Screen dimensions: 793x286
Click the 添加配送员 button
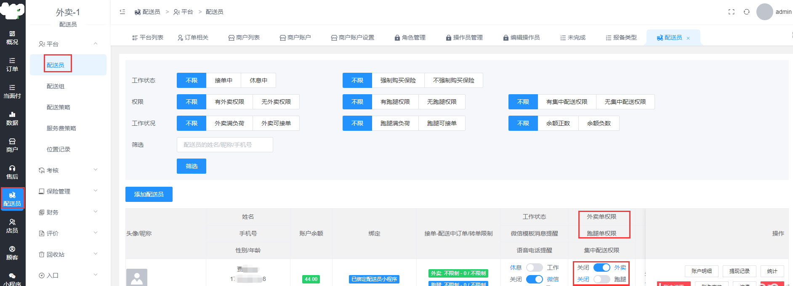pos(149,194)
